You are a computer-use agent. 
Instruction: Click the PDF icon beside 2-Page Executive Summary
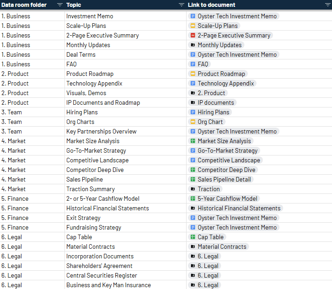point(193,35)
